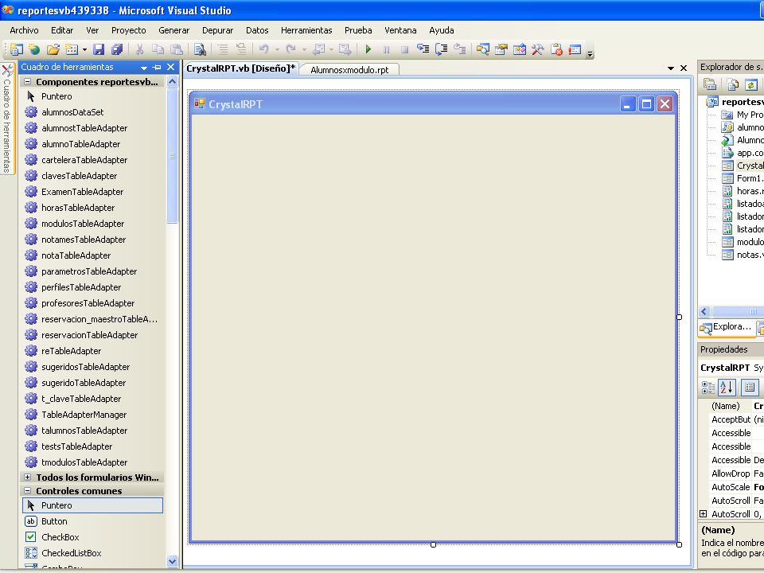Click the Redo arrow icon
764x573 pixels.
coord(291,49)
